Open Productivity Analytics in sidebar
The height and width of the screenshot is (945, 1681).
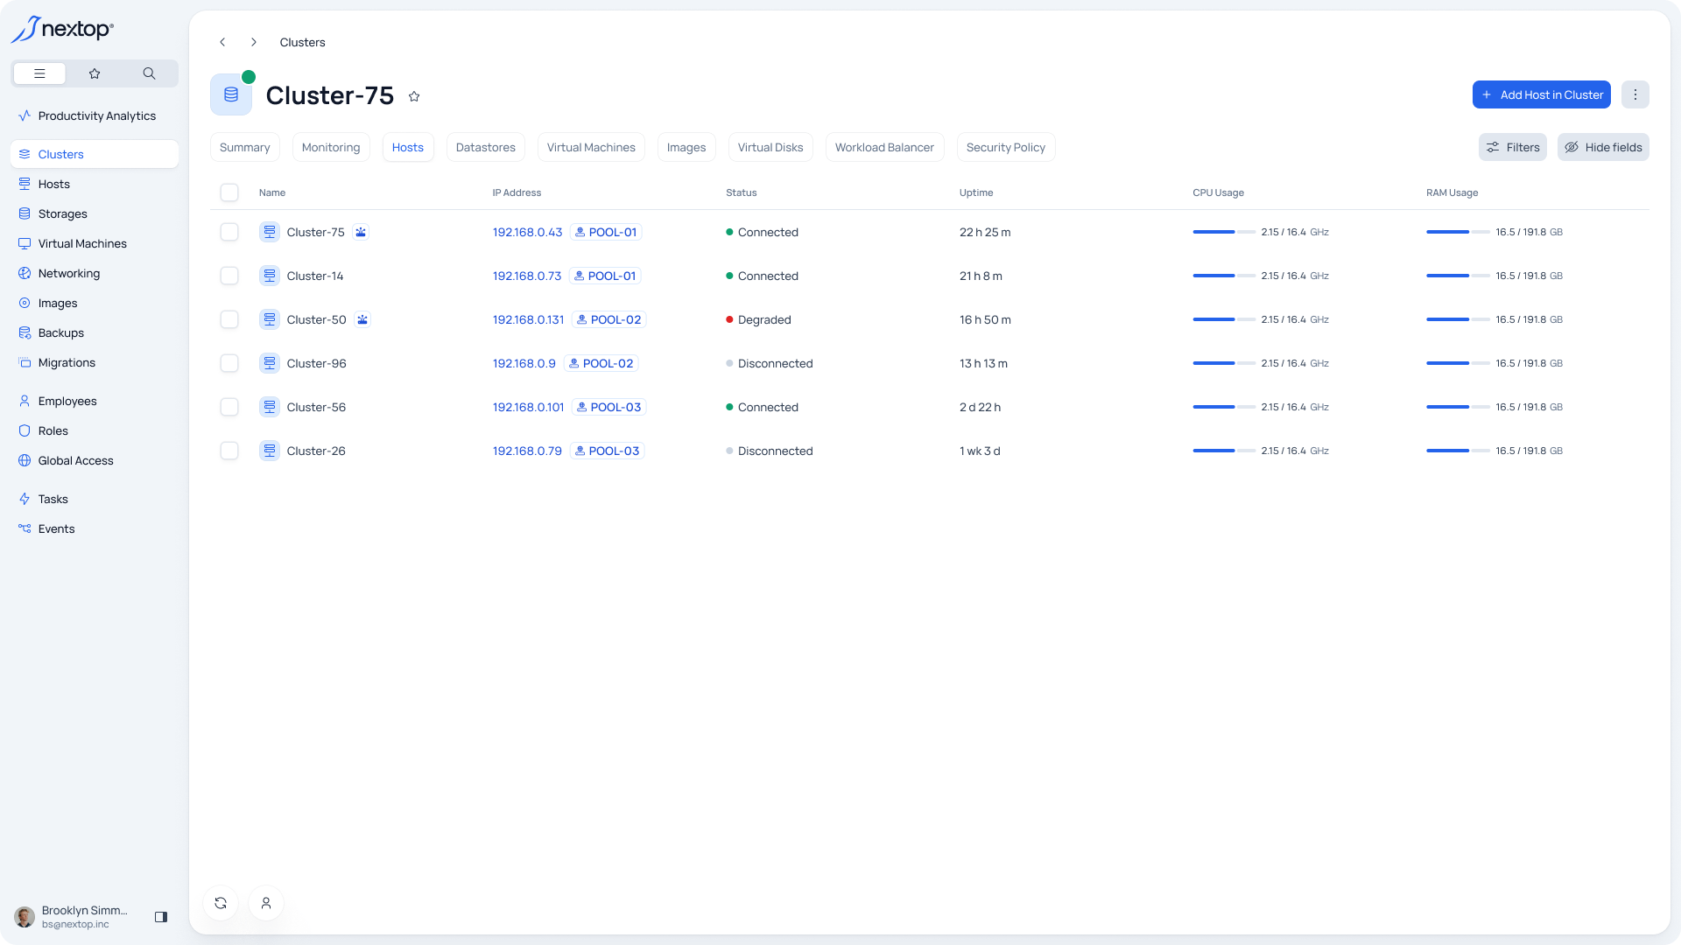coord(95,115)
